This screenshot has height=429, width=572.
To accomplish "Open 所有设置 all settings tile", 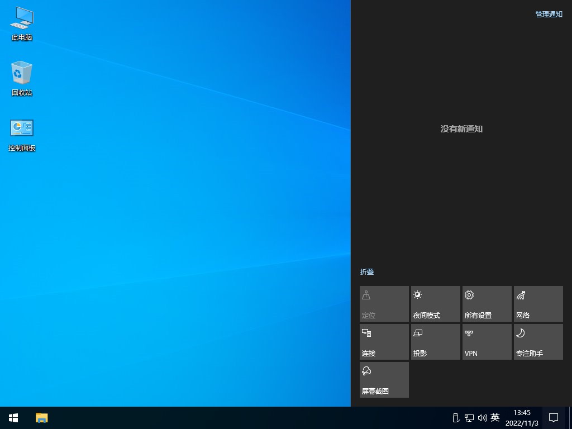I will click(x=487, y=304).
